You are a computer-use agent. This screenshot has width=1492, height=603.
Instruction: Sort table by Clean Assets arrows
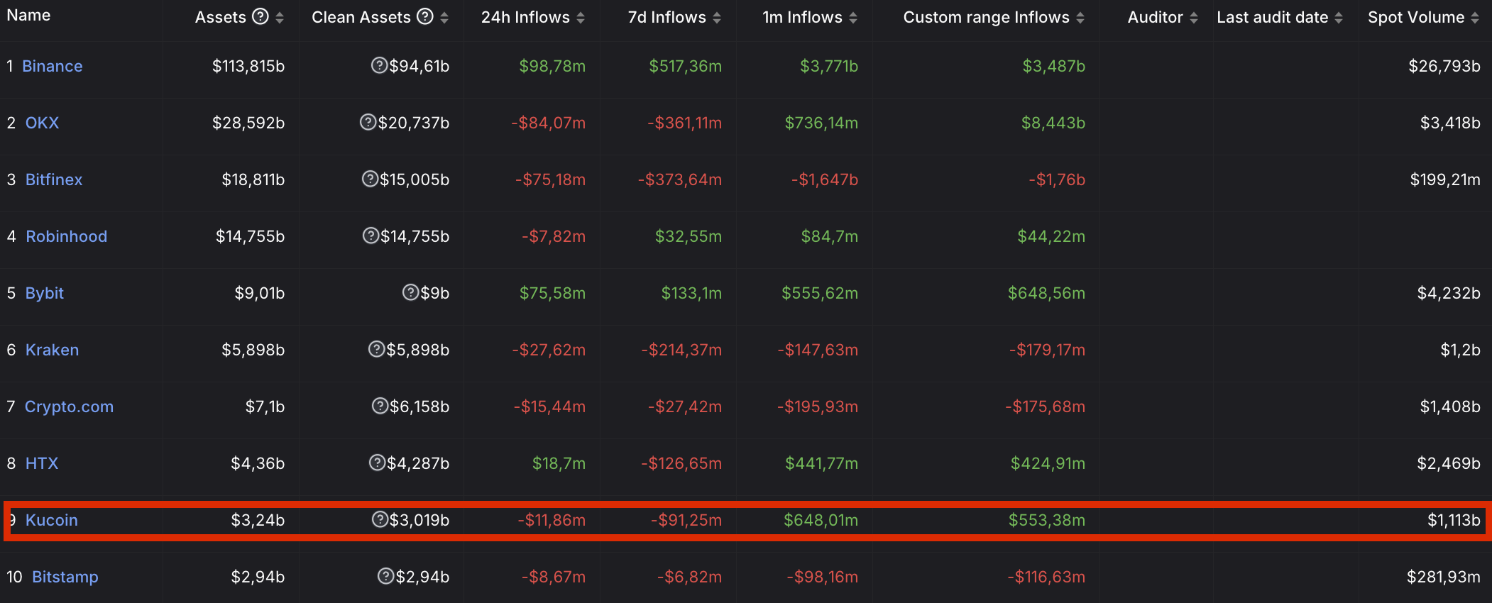point(444,18)
